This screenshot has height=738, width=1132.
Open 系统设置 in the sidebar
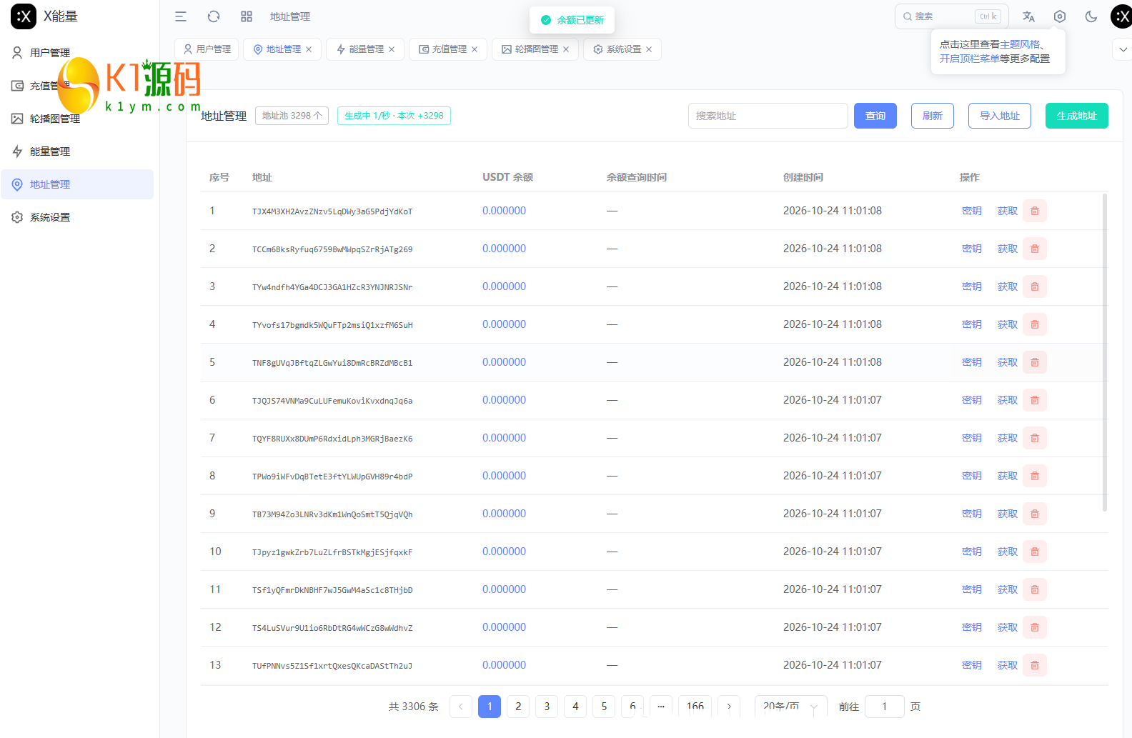tap(77, 217)
